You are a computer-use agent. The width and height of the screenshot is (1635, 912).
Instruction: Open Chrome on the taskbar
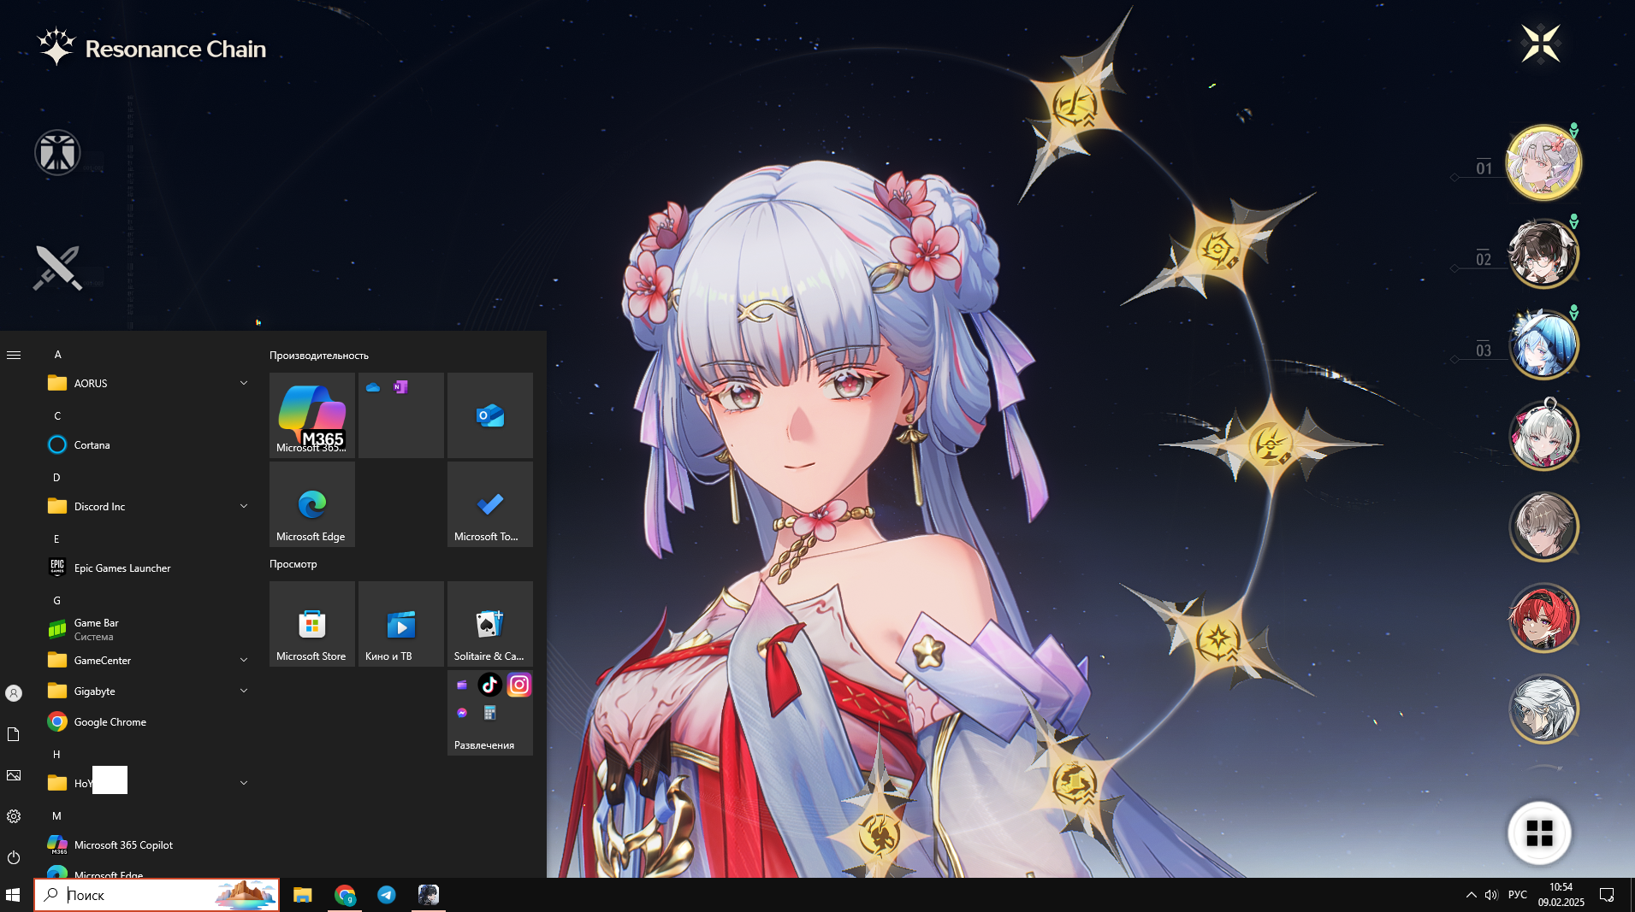click(345, 895)
